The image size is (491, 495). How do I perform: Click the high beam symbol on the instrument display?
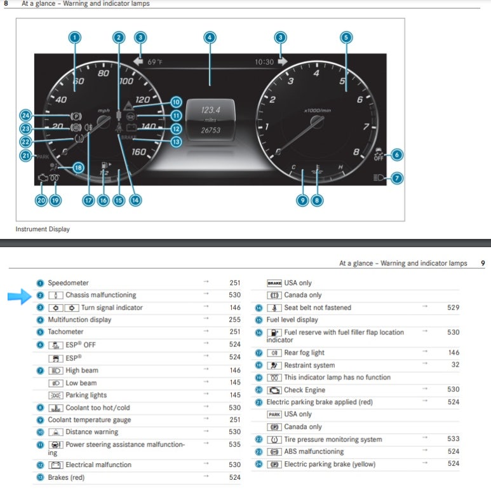tap(379, 178)
